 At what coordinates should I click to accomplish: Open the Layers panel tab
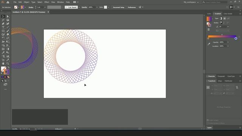[209, 128]
